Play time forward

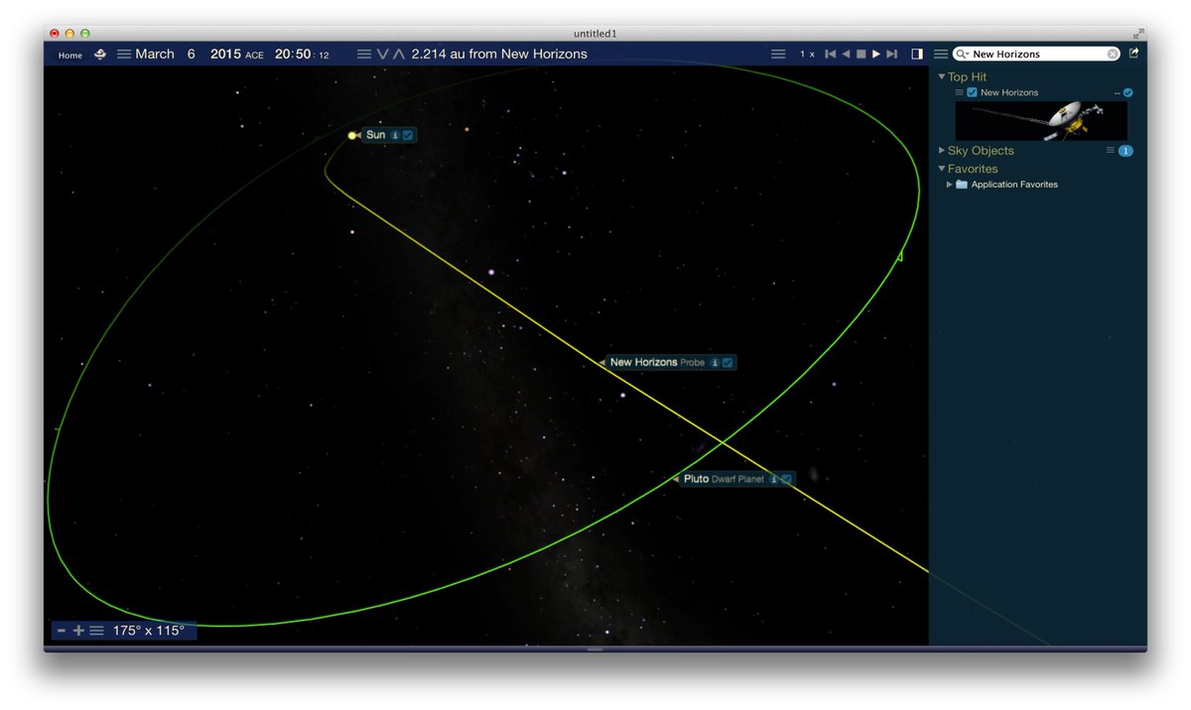tap(876, 55)
